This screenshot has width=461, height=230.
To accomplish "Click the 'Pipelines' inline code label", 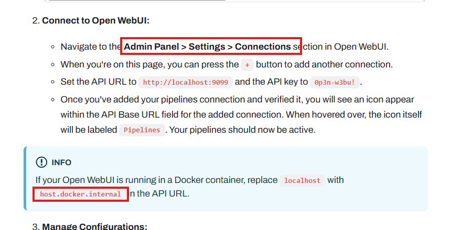I will click(142, 130).
